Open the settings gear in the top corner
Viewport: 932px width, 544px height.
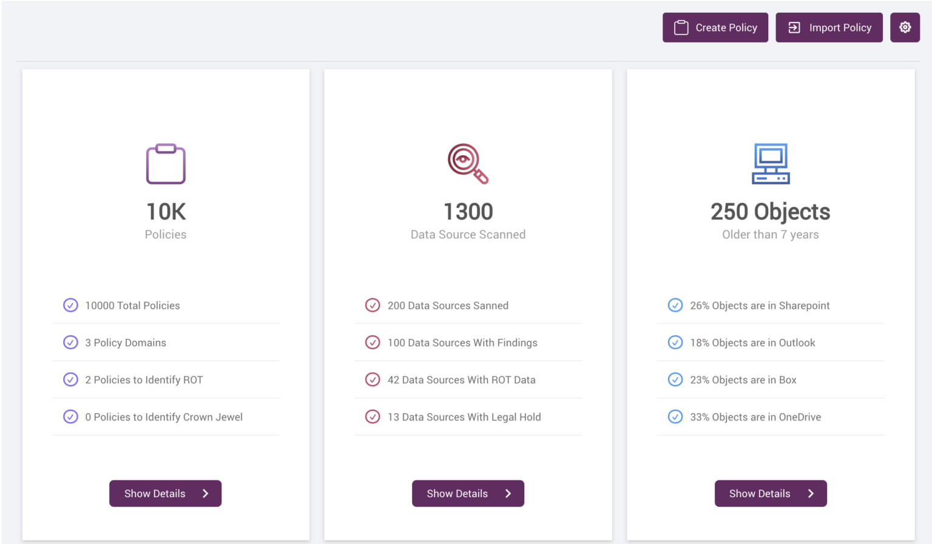click(x=905, y=27)
